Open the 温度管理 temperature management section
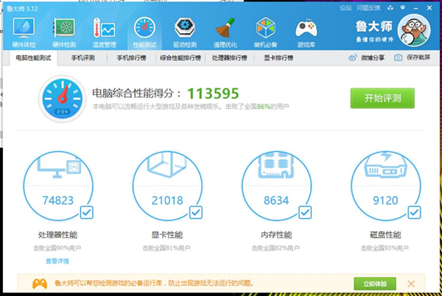 tap(105, 32)
